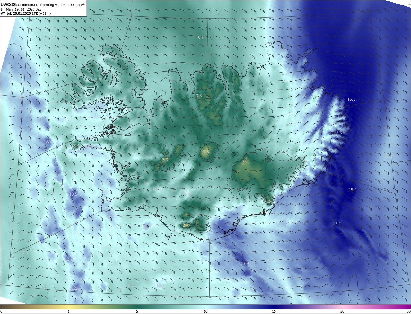Click the 12.9 value label

(x=48, y=141)
